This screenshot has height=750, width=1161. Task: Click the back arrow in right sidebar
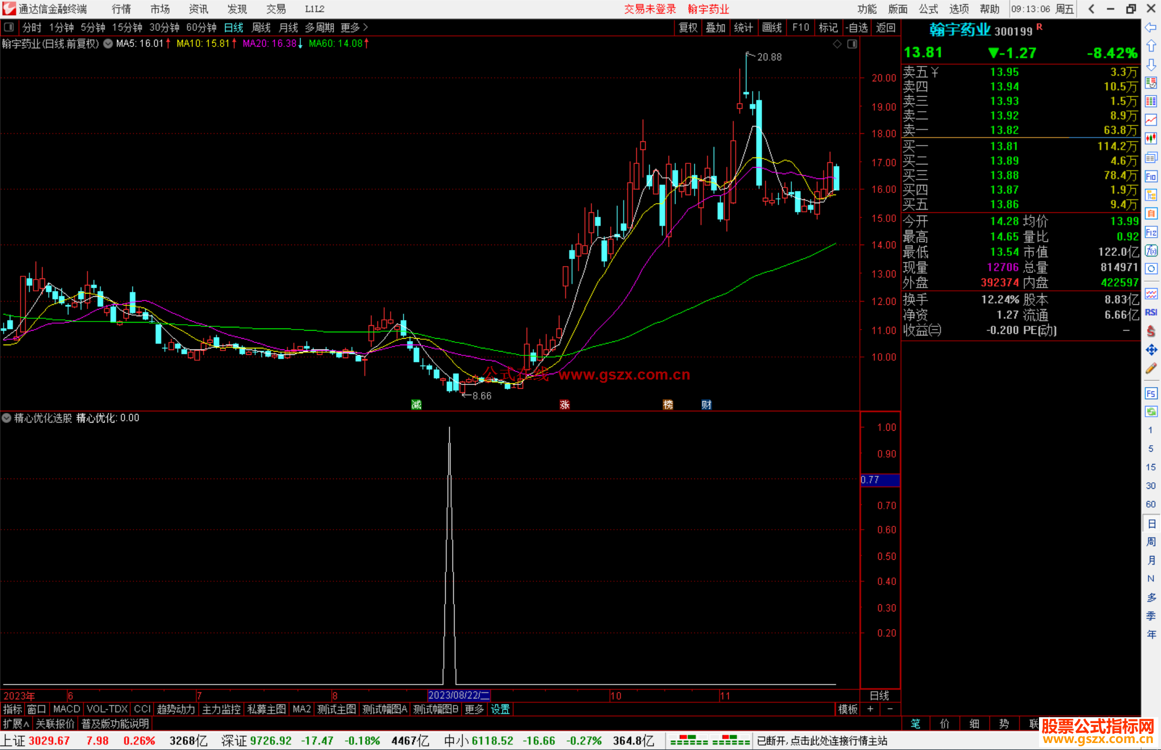1151,27
